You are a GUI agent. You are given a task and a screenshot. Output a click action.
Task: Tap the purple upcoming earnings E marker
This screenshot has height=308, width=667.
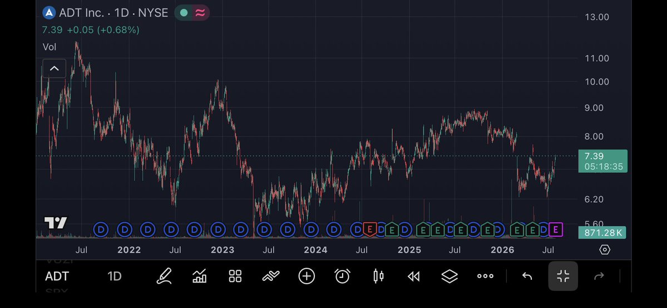pos(556,230)
